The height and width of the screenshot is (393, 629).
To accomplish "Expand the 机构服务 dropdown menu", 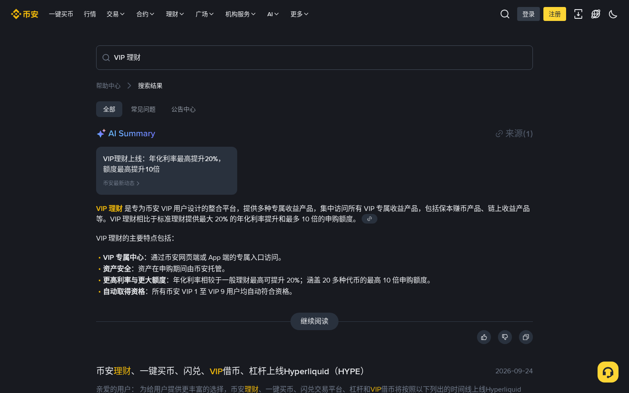I will coord(241,14).
